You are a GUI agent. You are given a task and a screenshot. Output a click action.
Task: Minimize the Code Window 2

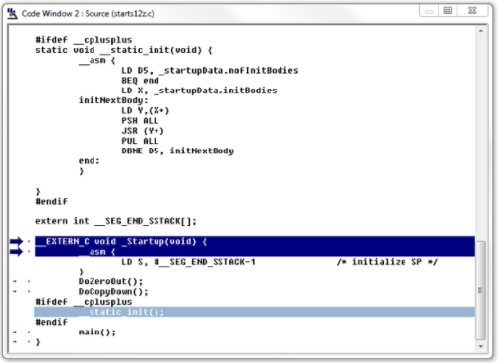tap(429, 11)
